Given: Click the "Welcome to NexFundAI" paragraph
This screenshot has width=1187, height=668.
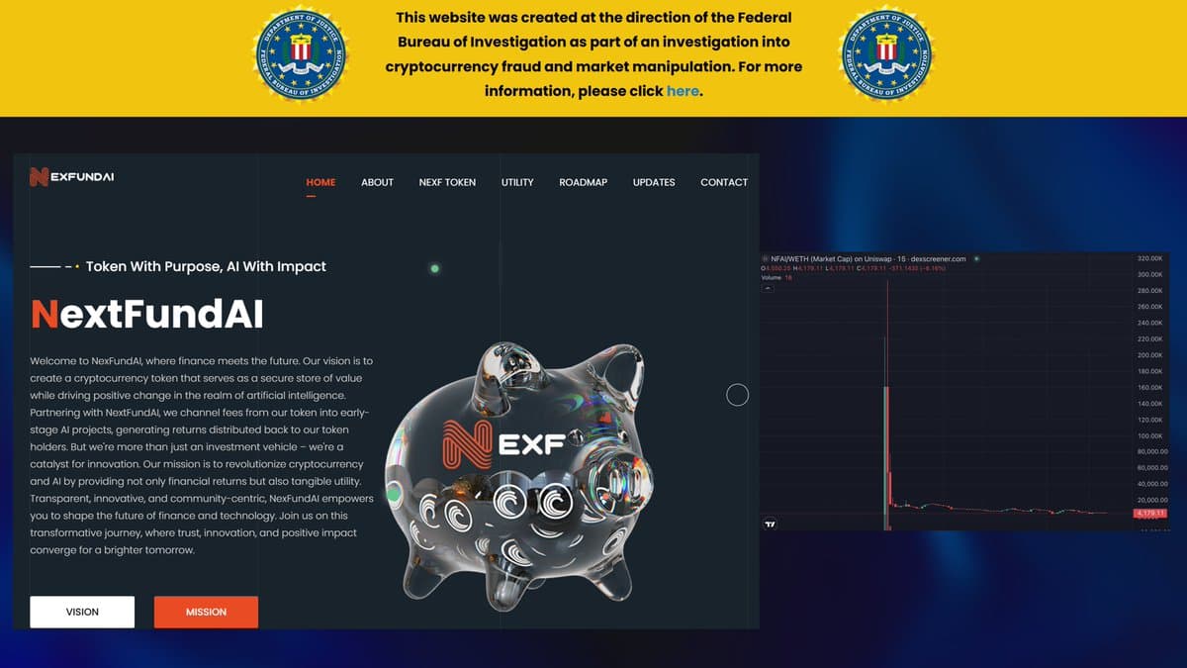Looking at the screenshot, I should (202, 455).
